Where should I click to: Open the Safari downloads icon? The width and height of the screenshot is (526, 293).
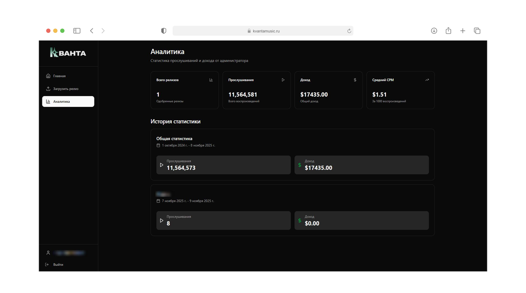point(434,31)
